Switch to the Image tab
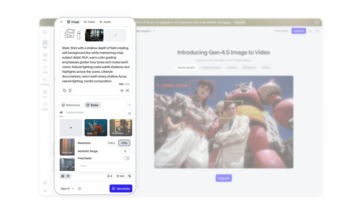 click(73, 22)
